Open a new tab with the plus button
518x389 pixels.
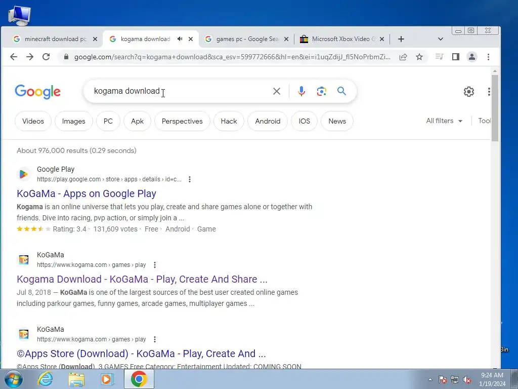pyautogui.click(x=401, y=39)
